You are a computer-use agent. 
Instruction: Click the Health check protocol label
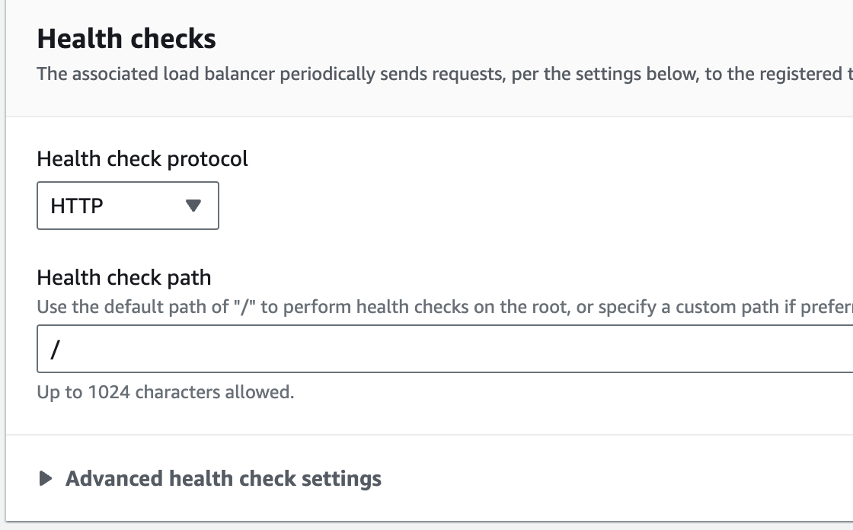(x=142, y=158)
